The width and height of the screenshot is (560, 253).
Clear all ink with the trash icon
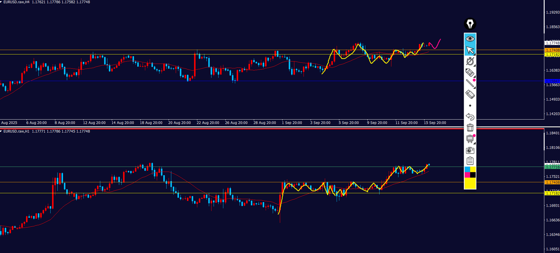[470, 128]
